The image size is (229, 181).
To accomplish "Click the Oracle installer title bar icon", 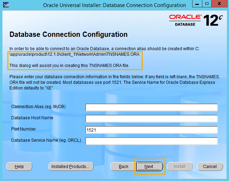I will pyautogui.click(x=6, y=5).
